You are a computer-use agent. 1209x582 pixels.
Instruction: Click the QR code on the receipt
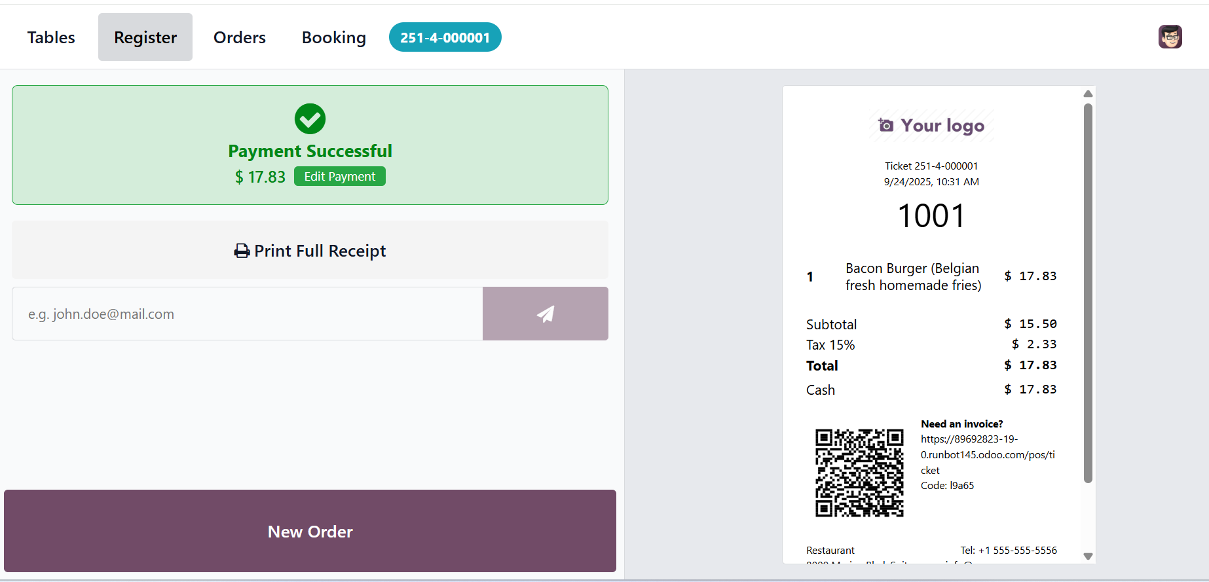(x=859, y=473)
